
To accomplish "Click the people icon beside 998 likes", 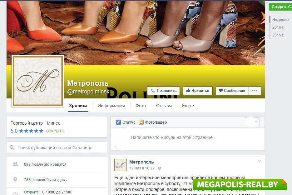I will tap(15, 164).
